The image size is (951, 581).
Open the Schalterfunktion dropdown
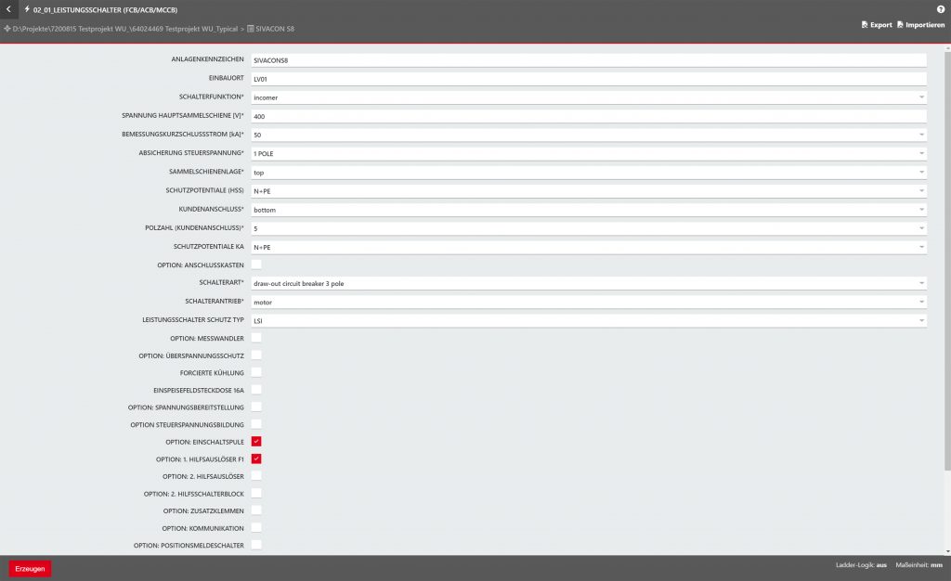(589, 97)
